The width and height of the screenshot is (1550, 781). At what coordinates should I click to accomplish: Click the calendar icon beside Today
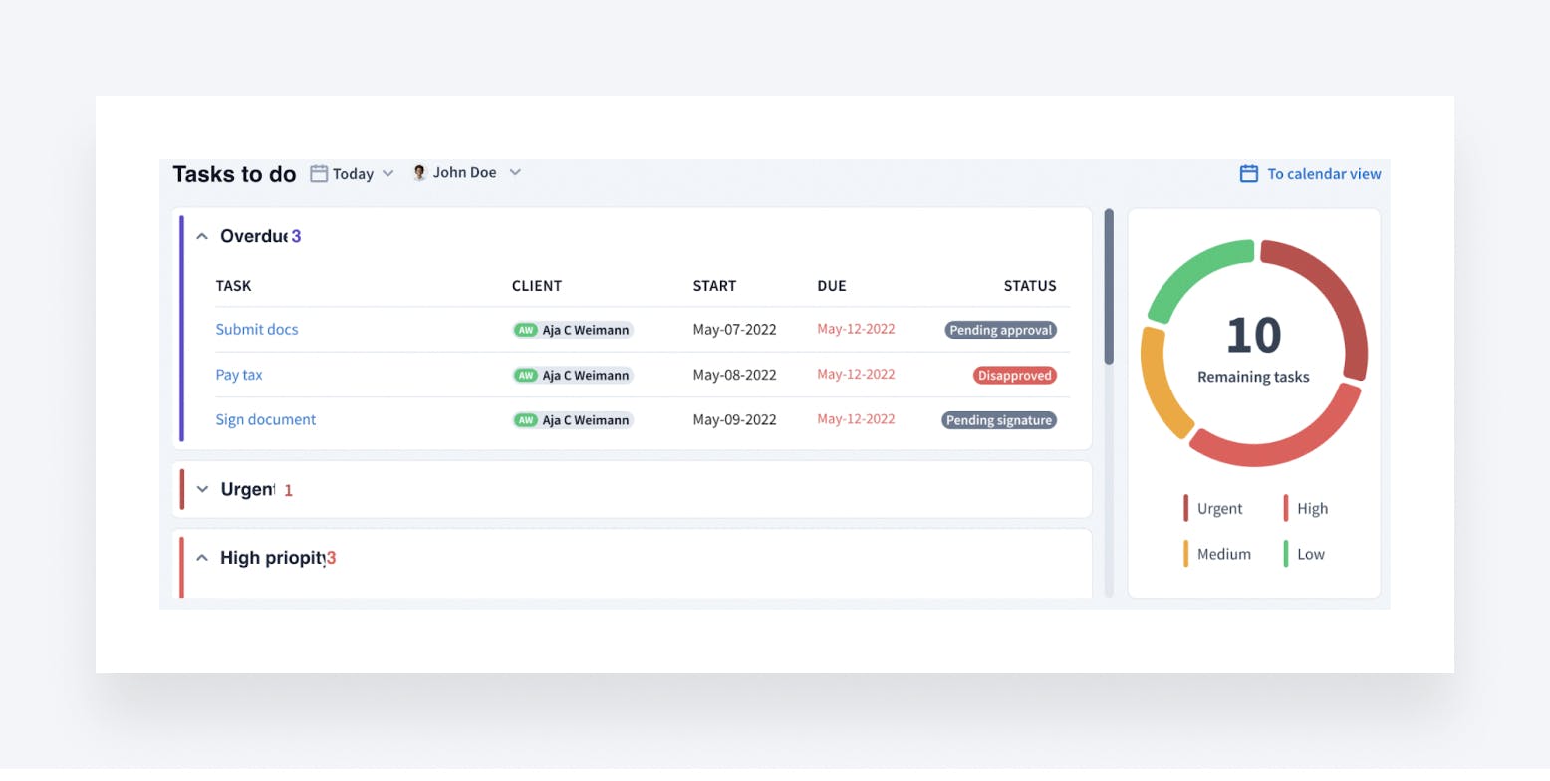tap(319, 174)
